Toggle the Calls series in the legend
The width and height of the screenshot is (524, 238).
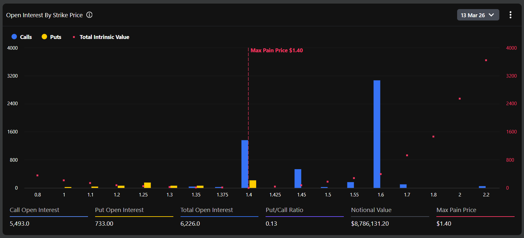pyautogui.click(x=22, y=37)
